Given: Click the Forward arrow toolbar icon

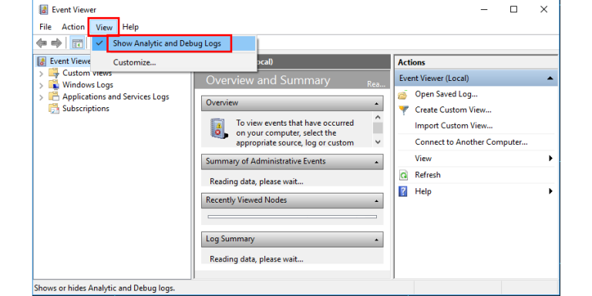Looking at the screenshot, I should (56, 43).
